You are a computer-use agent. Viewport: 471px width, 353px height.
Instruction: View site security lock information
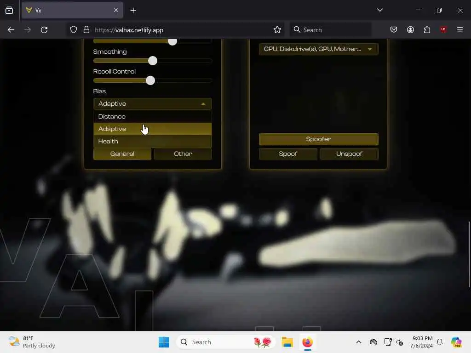click(x=86, y=30)
